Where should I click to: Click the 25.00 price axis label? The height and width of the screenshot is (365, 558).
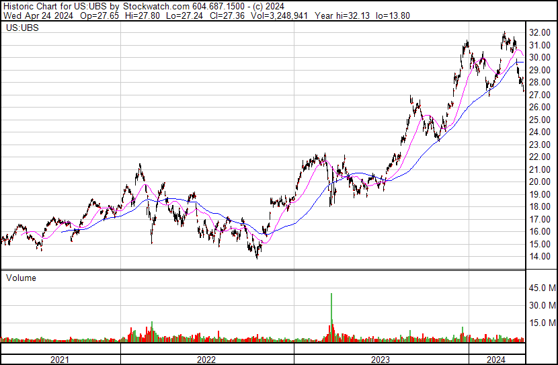(541, 120)
